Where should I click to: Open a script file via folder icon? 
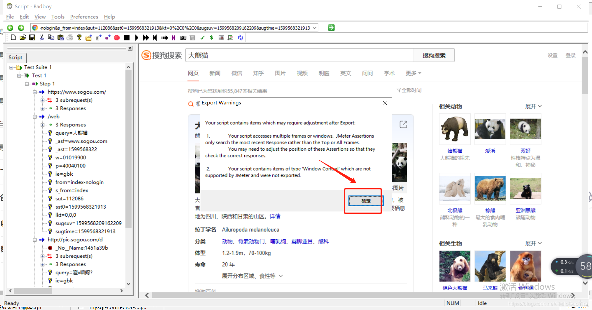[x=23, y=37]
